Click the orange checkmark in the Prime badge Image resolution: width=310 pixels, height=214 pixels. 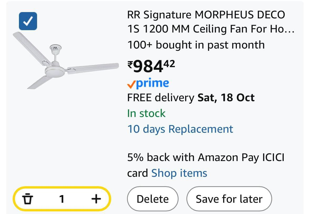tap(131, 84)
